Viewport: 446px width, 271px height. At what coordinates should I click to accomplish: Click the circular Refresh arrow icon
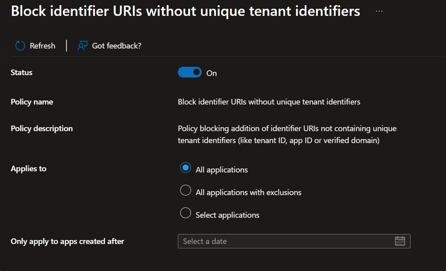pos(20,46)
